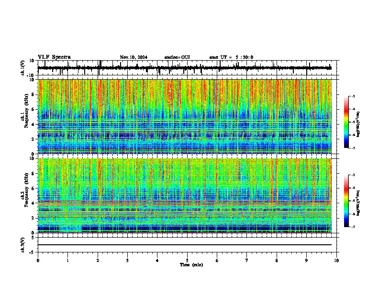Image resolution: width=379 pixels, height=292 pixels.
Task: Click the ch.1 Frequency (kHz) axis label
Action: pyautogui.click(x=24, y=111)
